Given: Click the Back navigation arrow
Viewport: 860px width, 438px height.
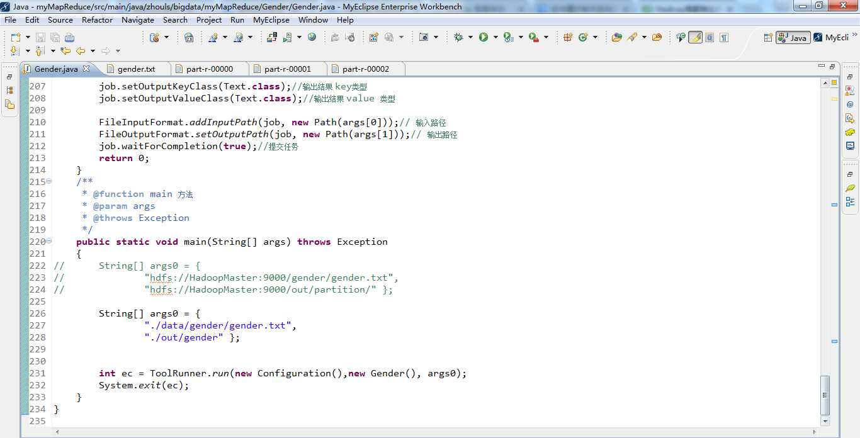Looking at the screenshot, I should click(x=81, y=51).
